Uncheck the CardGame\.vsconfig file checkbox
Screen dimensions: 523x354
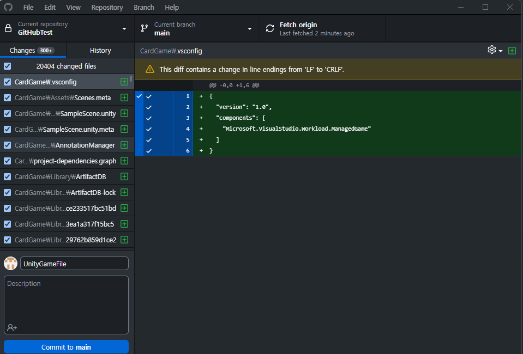click(x=7, y=82)
